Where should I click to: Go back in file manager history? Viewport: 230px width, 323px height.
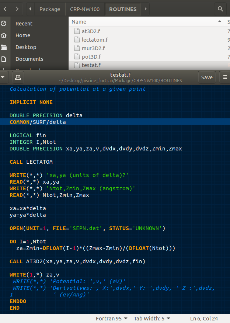click(5, 9)
